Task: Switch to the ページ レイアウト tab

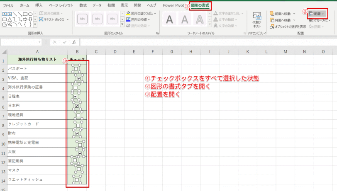Action: point(61,5)
